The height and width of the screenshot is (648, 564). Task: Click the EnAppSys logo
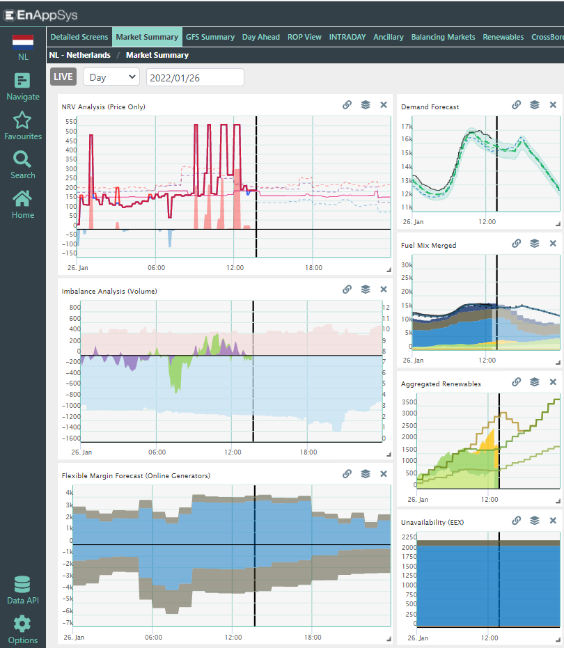[40, 15]
